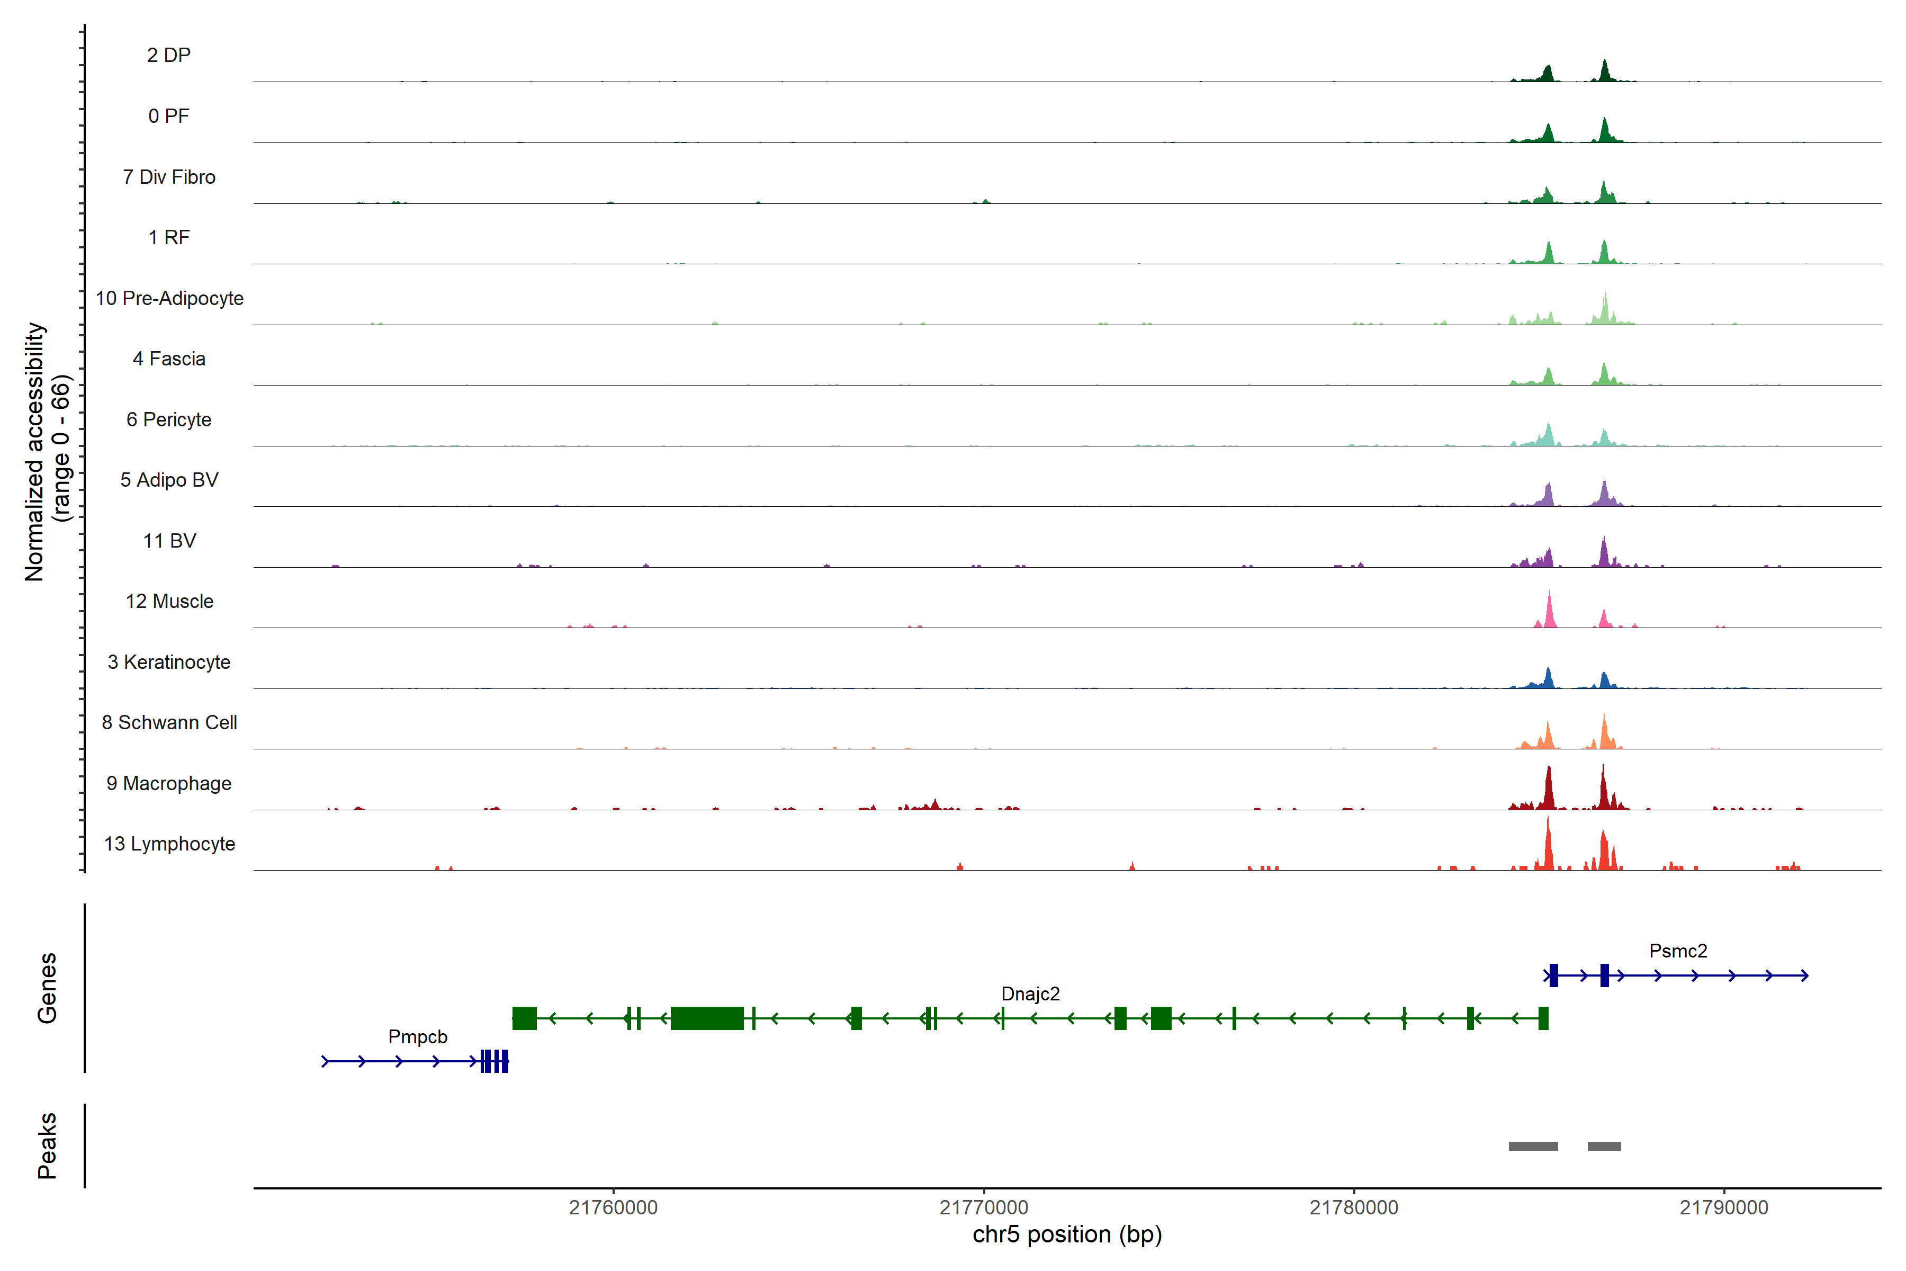
Task: Click the 3 Keratinocyte track label
Action: point(168,663)
